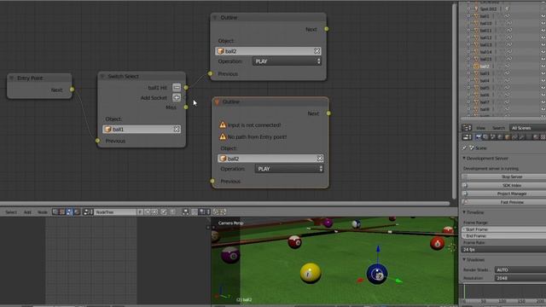
Task: Collapse the Switch Select node
Action: [102, 76]
